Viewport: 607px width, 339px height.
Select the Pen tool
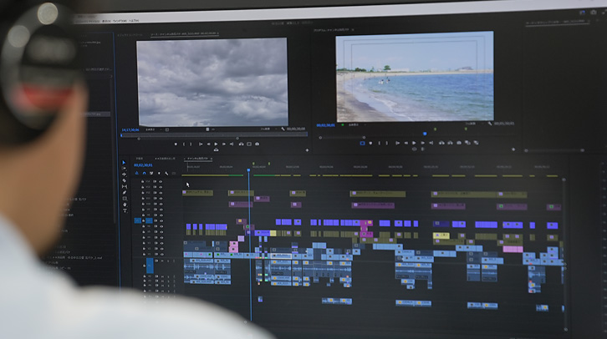click(x=125, y=193)
